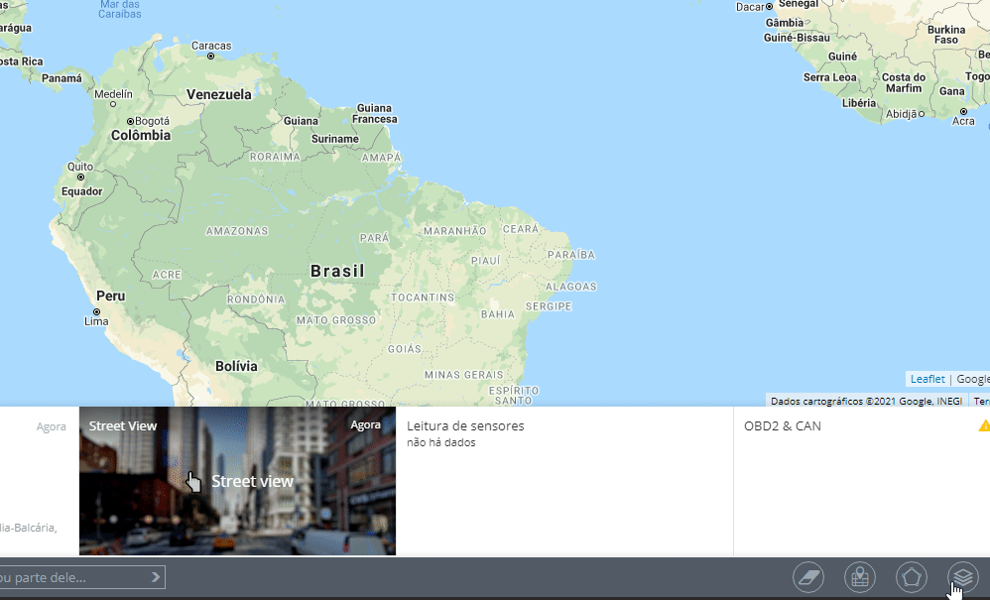
Task: Click the Panamá label on map
Action: pyautogui.click(x=62, y=78)
